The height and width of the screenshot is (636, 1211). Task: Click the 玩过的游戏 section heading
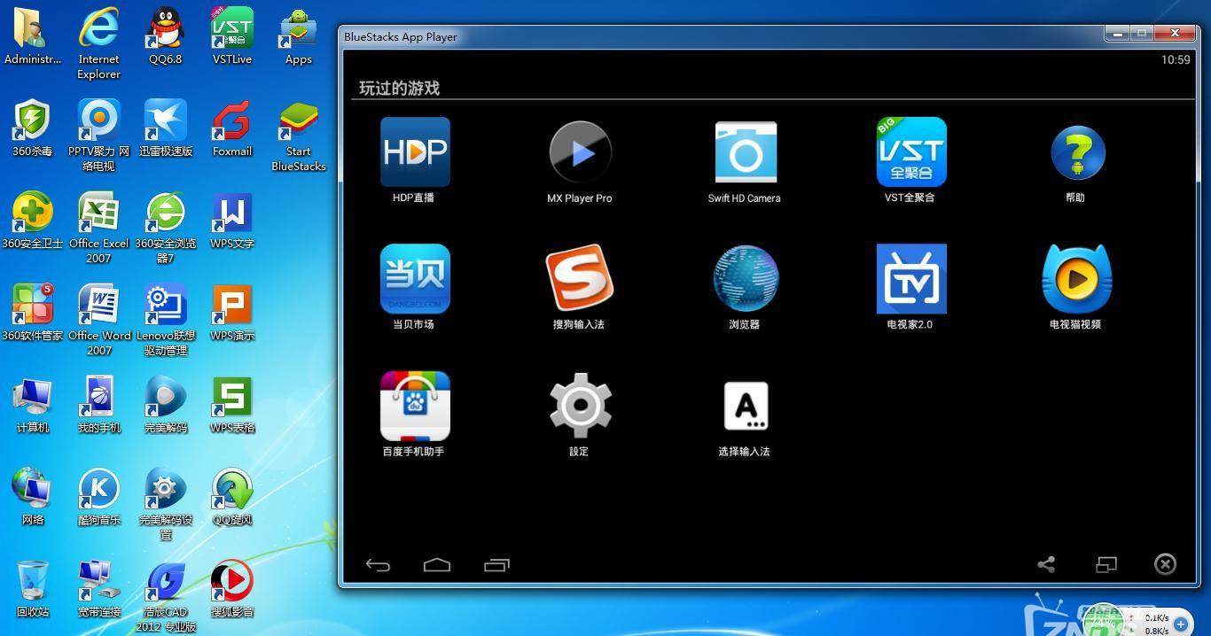(x=399, y=88)
